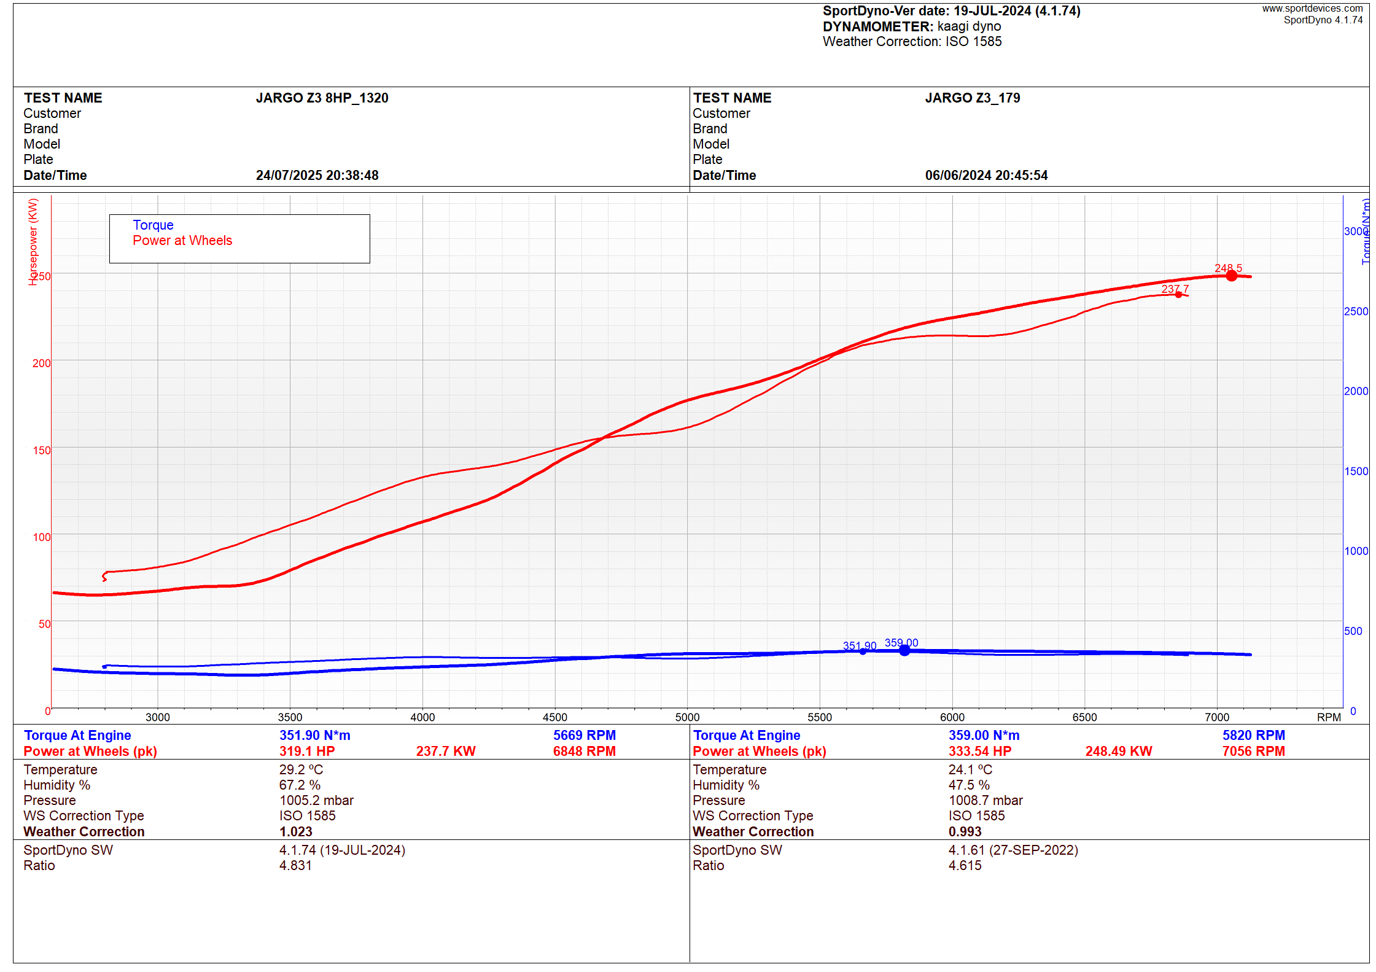Select test name JARGO Z3 8HP_1320
The height and width of the screenshot is (972, 1376).
[x=322, y=98]
